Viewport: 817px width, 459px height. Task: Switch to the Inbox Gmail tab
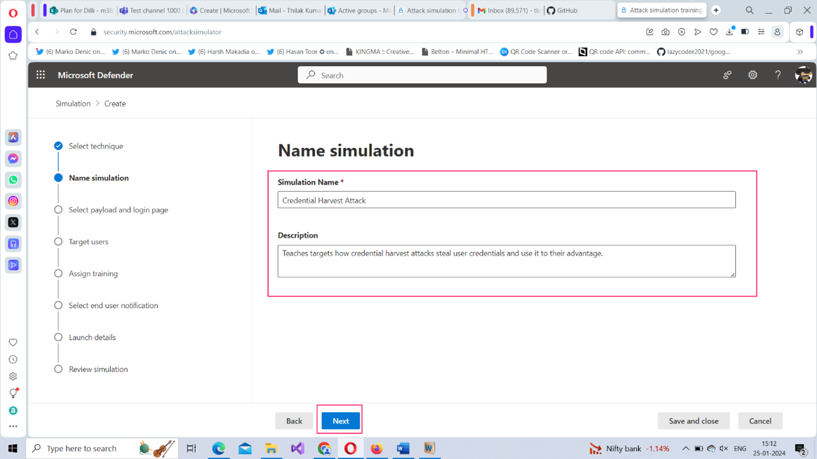pos(509,11)
